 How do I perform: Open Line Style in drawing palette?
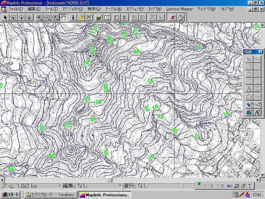[x=257, y=104]
